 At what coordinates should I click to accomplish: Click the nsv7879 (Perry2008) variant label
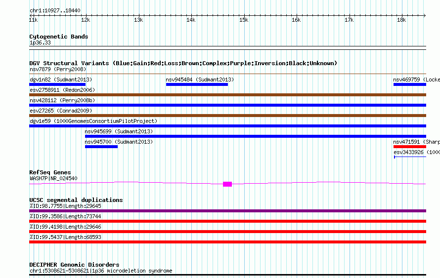58,69
